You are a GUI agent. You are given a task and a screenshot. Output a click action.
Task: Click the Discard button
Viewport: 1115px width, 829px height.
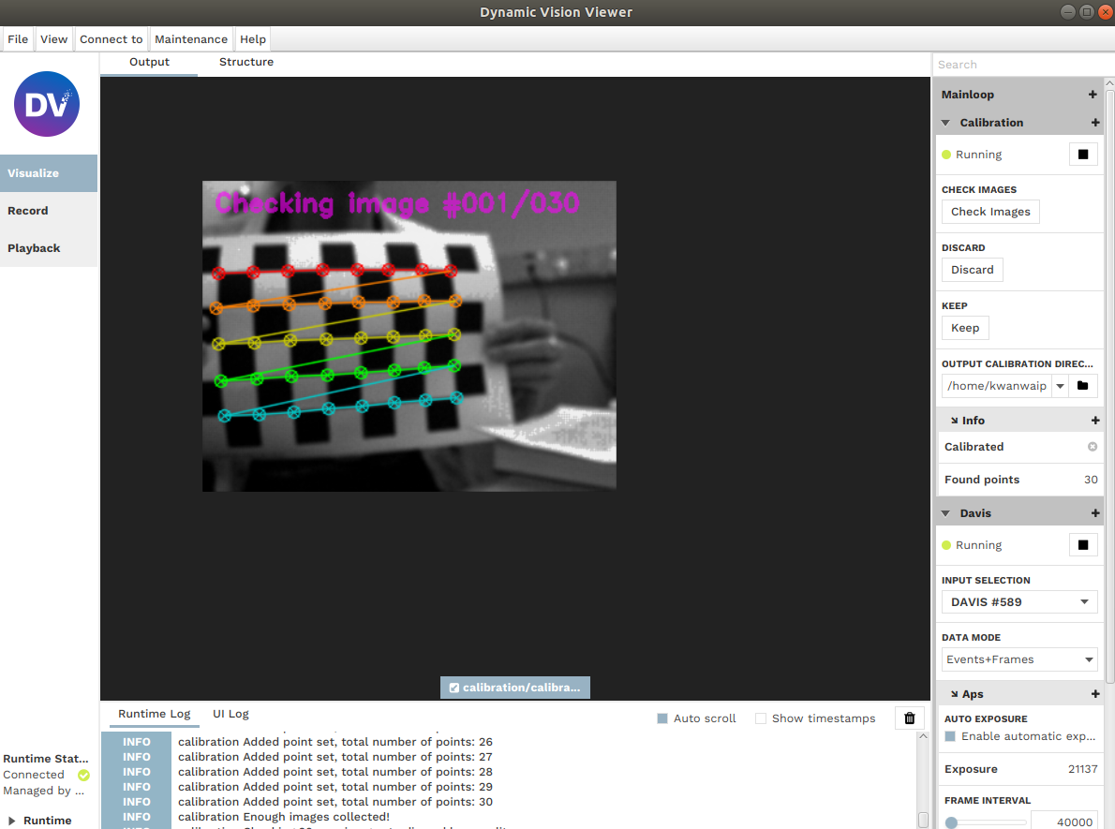pos(972,270)
